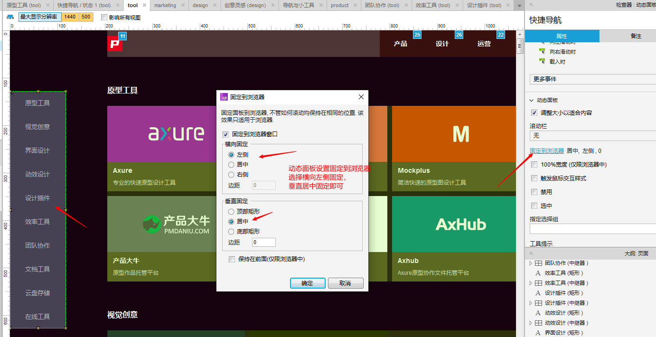
Task: Click the cursor event icon beside 载入时
Action: click(x=542, y=61)
